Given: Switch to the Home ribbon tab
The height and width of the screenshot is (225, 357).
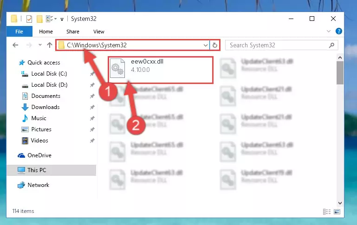Looking at the screenshot, I should click(46, 32).
